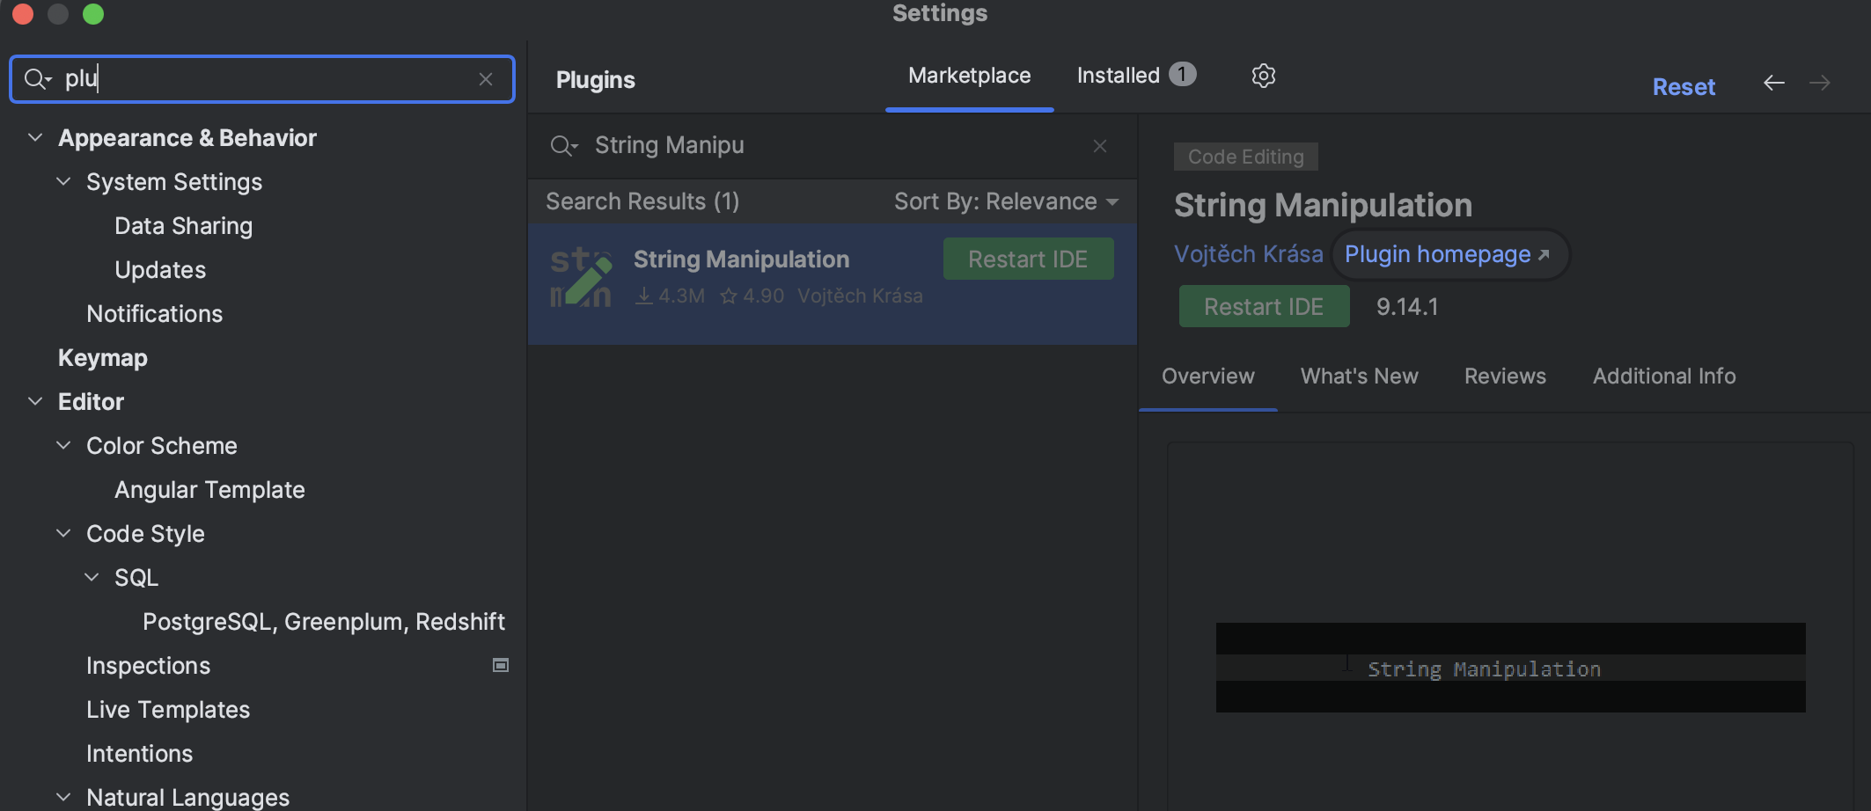Open the Sort By Relevance dropdown
The width and height of the screenshot is (1871, 811).
1007,201
